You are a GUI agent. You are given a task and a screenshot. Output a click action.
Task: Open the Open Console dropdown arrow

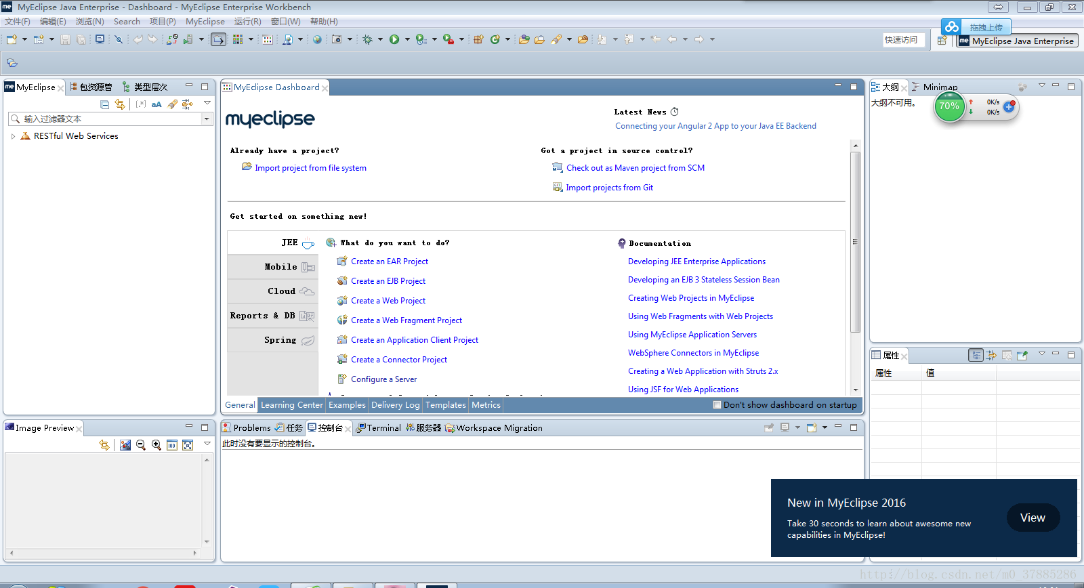click(825, 427)
